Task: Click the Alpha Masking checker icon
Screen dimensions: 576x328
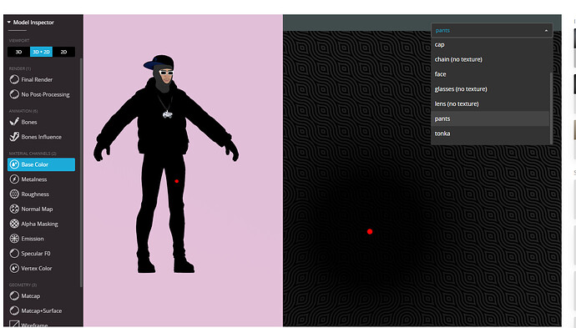Action: coord(14,224)
